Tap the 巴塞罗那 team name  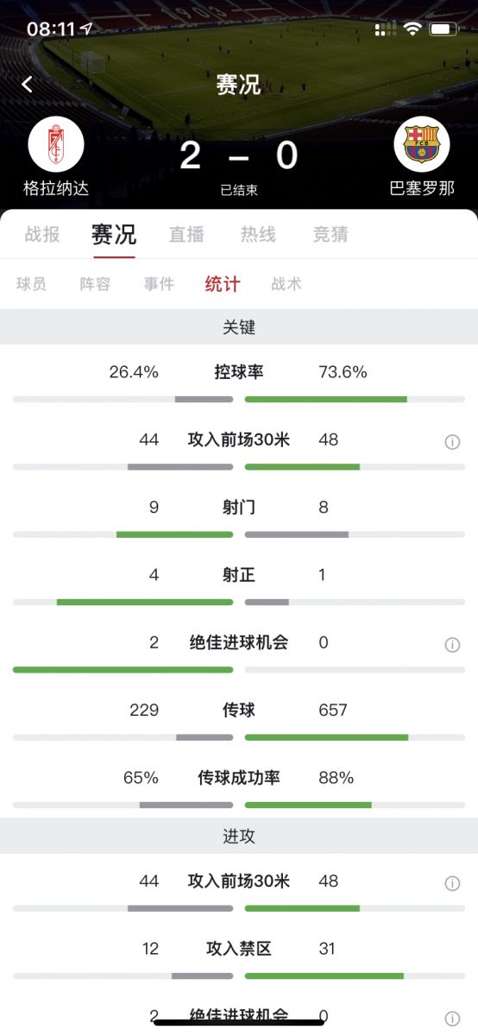coord(422,188)
